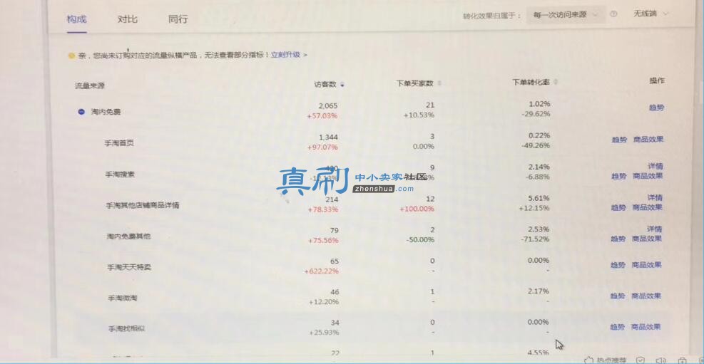The width and height of the screenshot is (704, 364).
Task: Open 商品效果 for 手淘微淘 row
Action: pos(646,296)
